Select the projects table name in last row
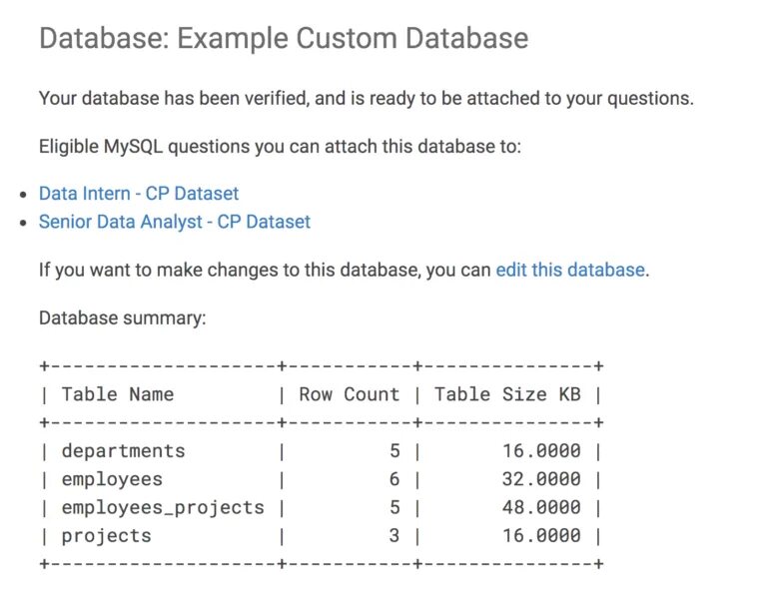767x610 pixels. pyautogui.click(x=106, y=536)
